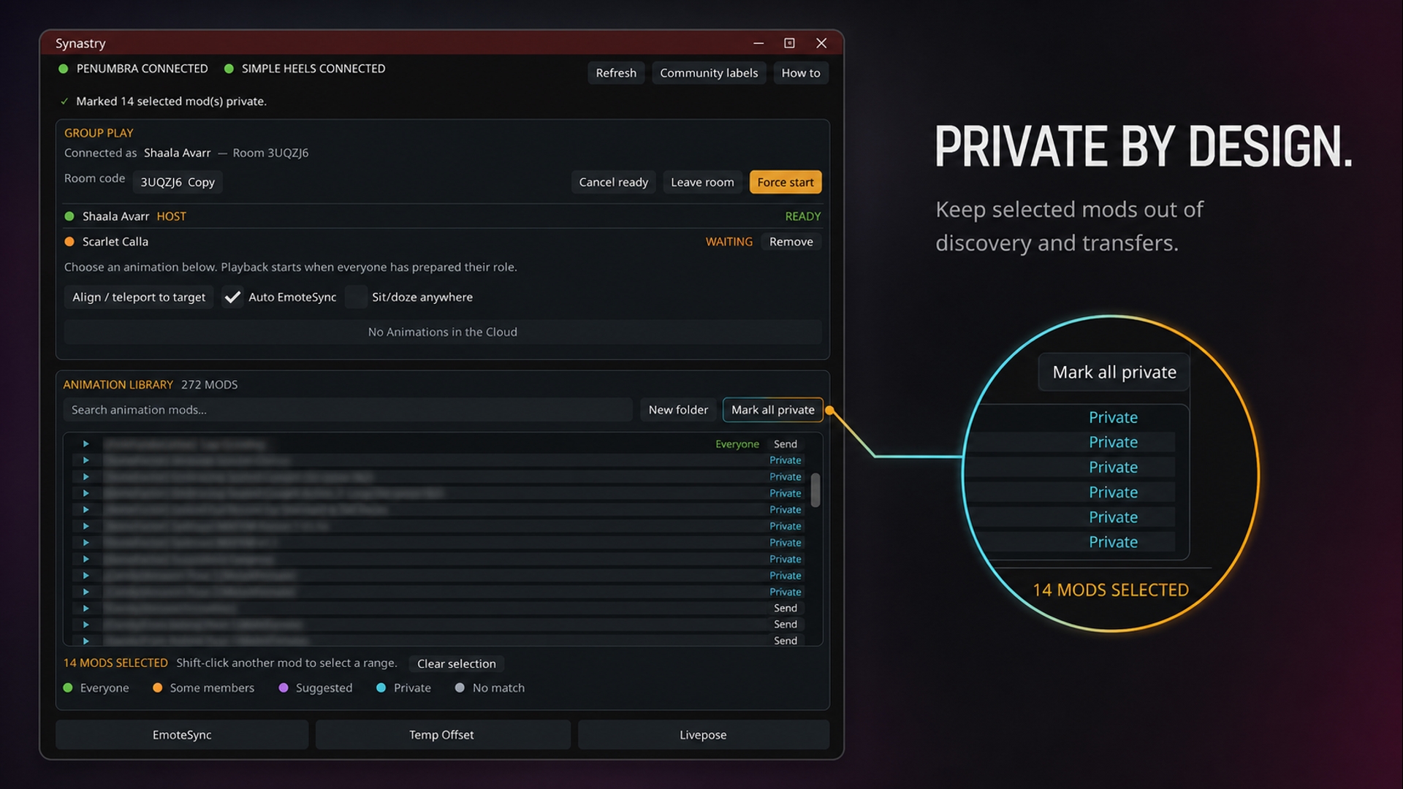Click gray No match legend dot
The width and height of the screenshot is (1403, 789).
pos(460,688)
